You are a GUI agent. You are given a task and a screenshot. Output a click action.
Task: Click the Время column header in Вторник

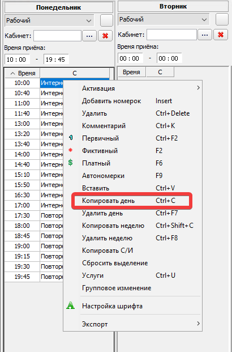tap(132, 72)
